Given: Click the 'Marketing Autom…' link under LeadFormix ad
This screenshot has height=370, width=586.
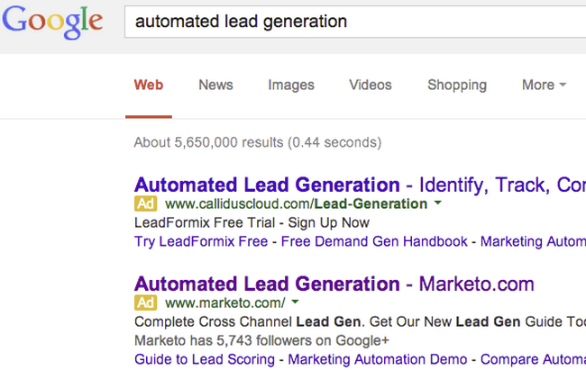Looking at the screenshot, I should [x=532, y=241].
